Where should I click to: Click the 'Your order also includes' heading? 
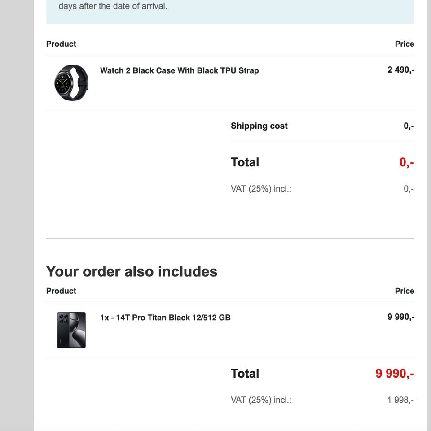(132, 271)
